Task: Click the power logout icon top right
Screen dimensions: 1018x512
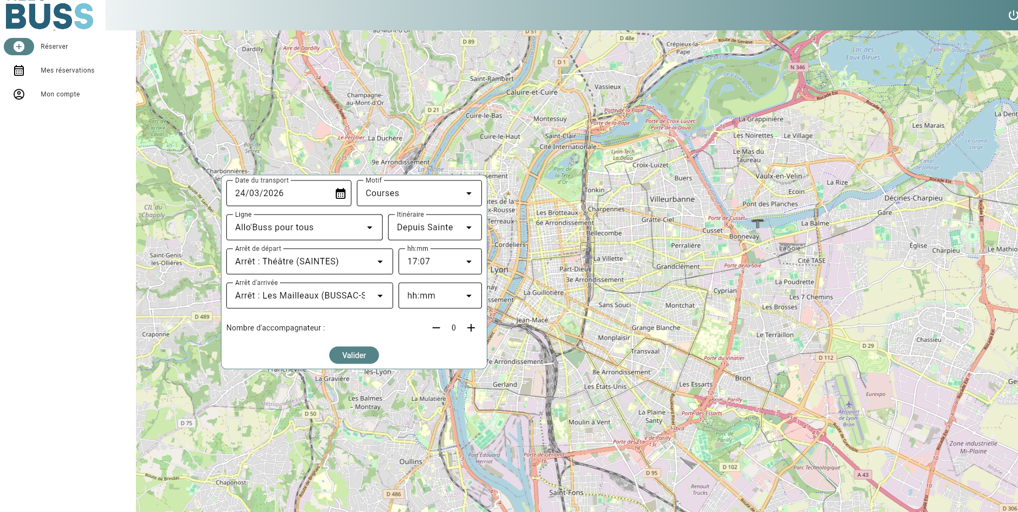Action: tap(1013, 15)
